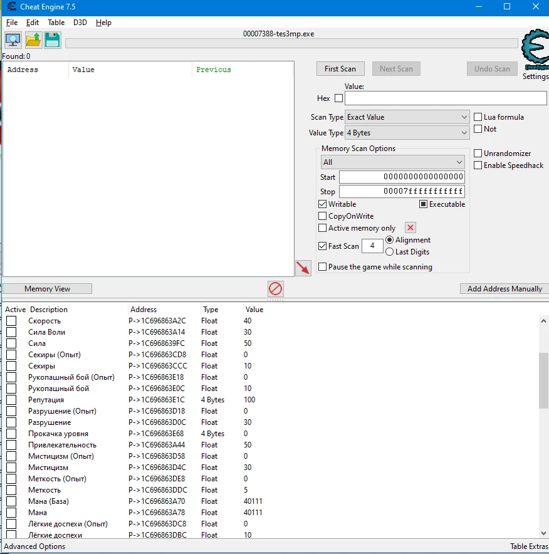The height and width of the screenshot is (554, 549).
Task: Click the open cheat table folder icon
Action: coord(33,40)
